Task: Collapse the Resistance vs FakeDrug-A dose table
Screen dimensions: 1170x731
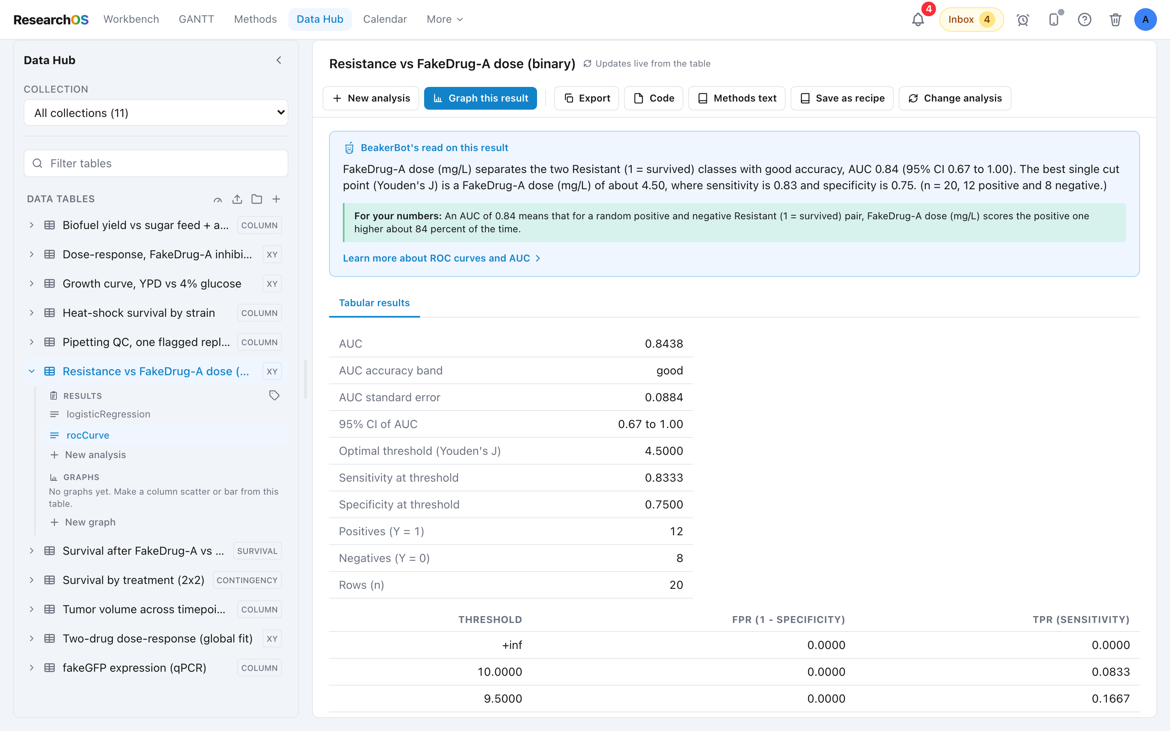Action: (31, 371)
